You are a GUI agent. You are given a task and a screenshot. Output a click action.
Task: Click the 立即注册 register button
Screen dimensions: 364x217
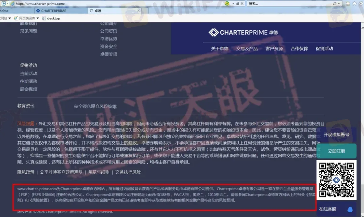(x=336, y=151)
